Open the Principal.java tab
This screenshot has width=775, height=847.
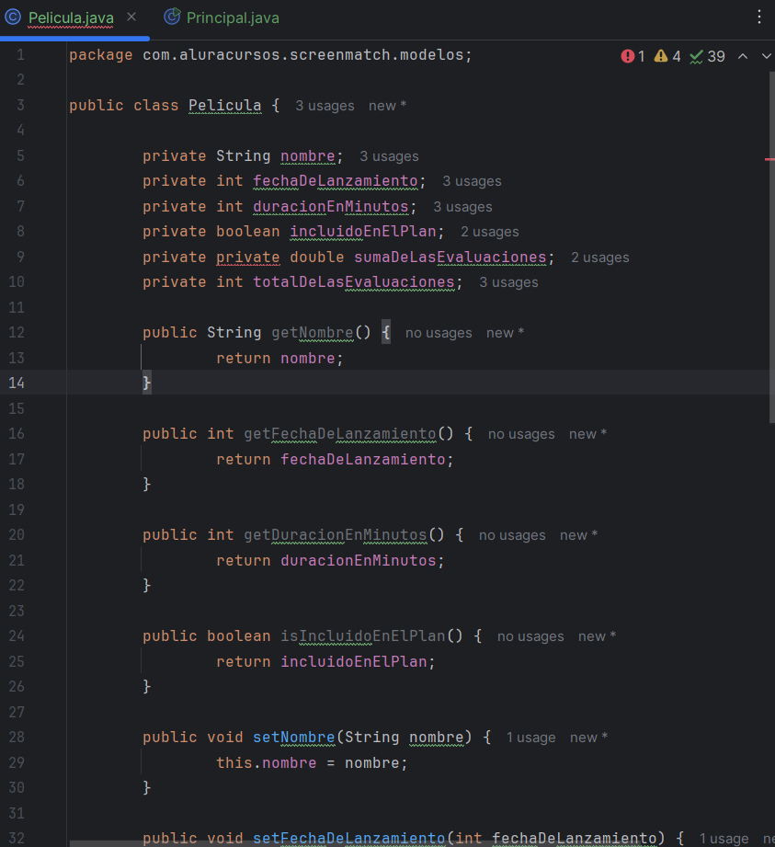tap(233, 17)
